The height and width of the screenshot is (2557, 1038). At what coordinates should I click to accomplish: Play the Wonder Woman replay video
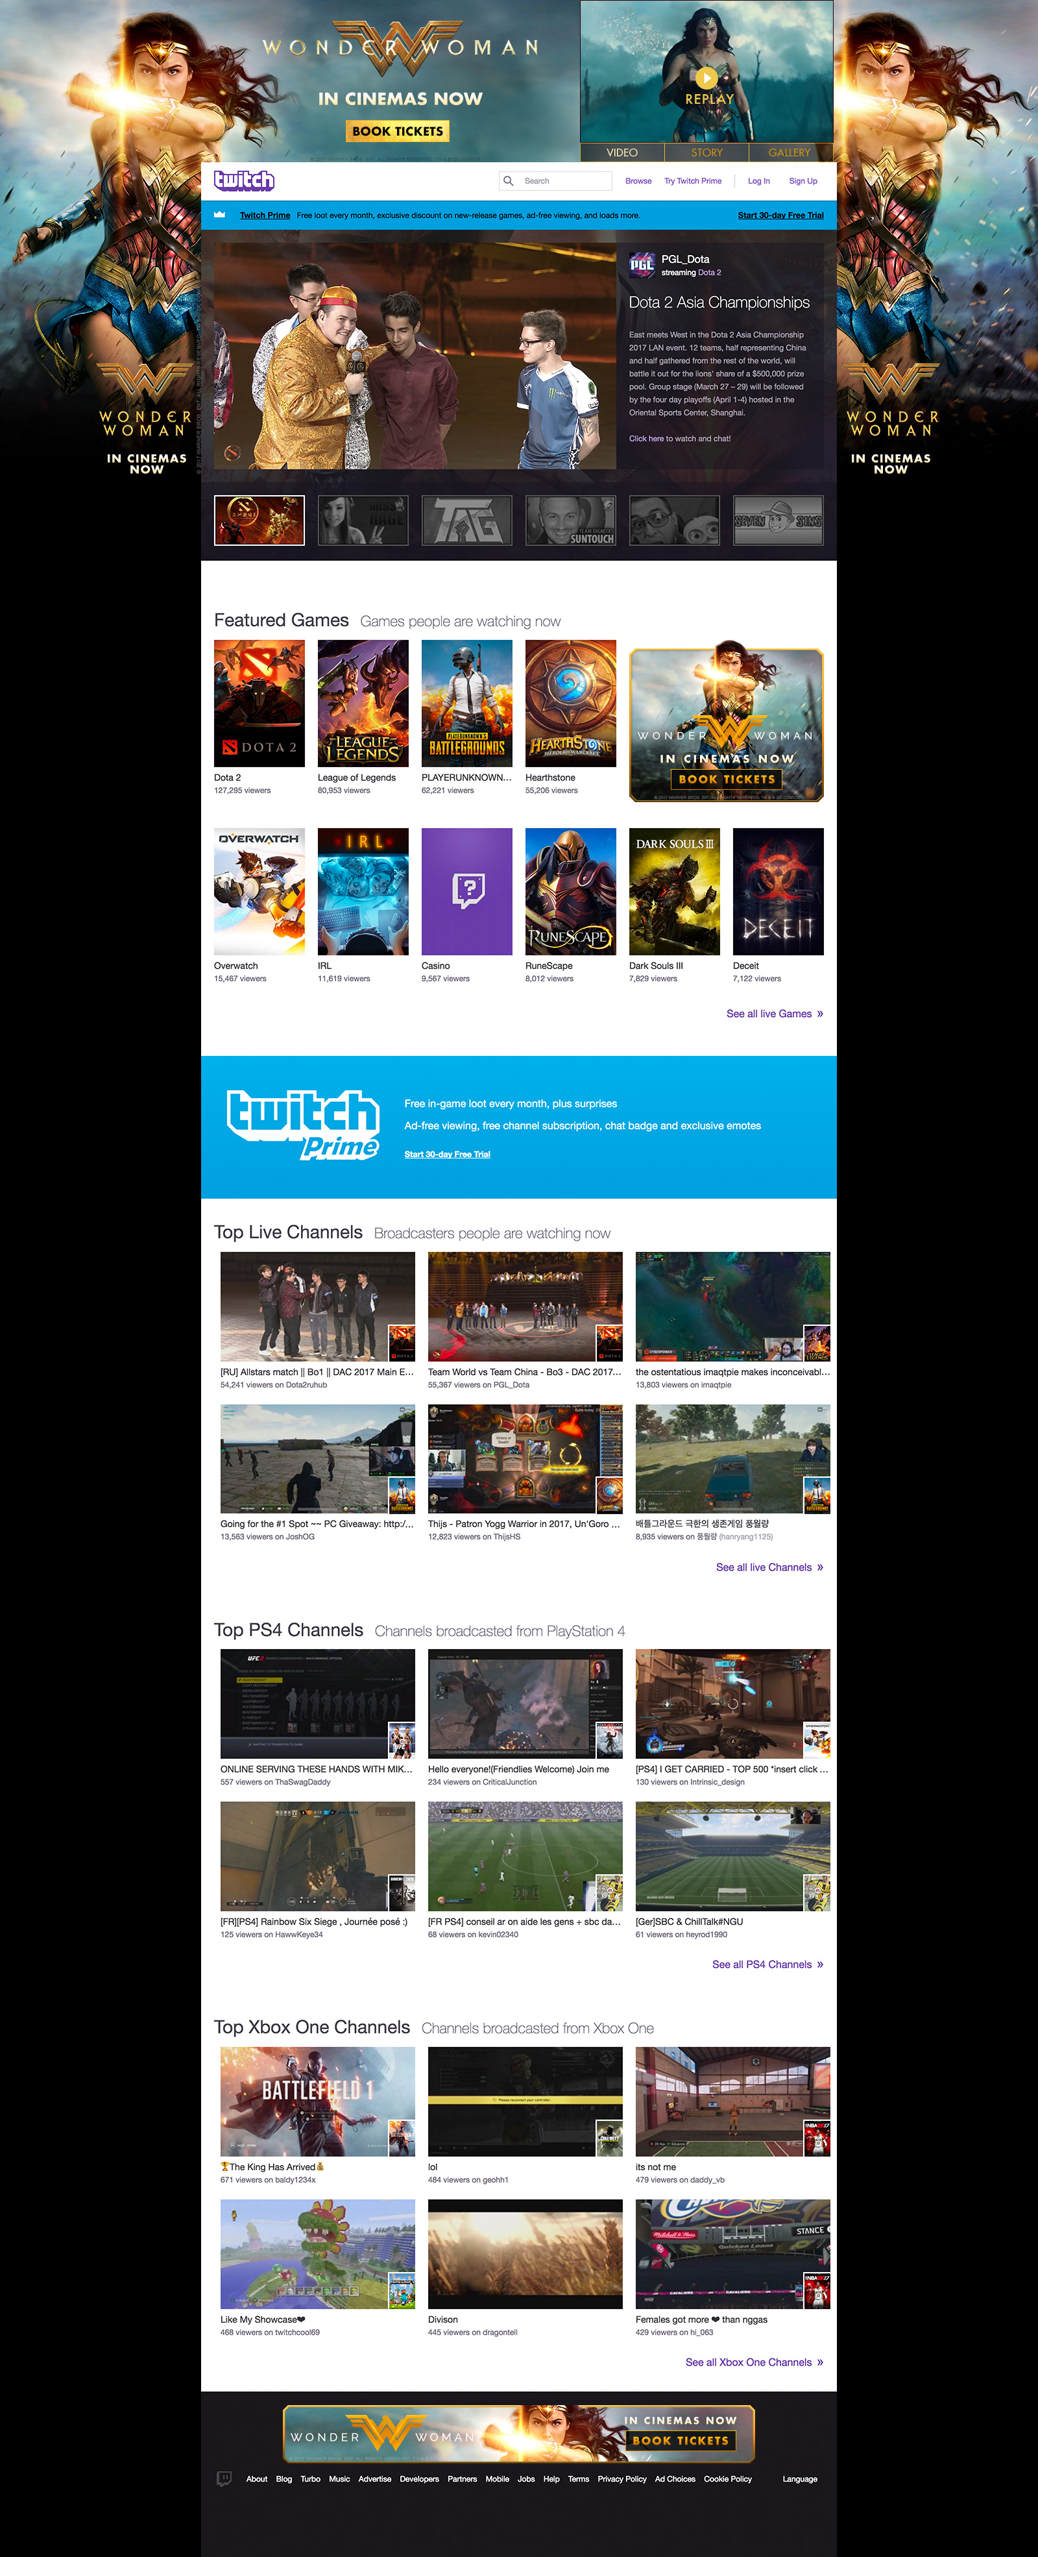pyautogui.click(x=706, y=77)
